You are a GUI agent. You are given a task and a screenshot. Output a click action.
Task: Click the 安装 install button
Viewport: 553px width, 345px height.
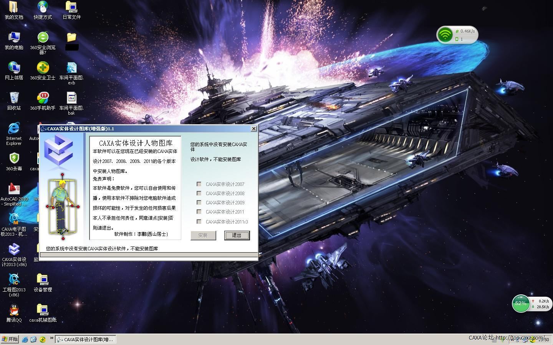[203, 235]
